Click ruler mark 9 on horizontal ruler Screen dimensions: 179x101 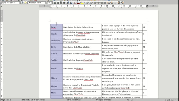click(102, 6)
